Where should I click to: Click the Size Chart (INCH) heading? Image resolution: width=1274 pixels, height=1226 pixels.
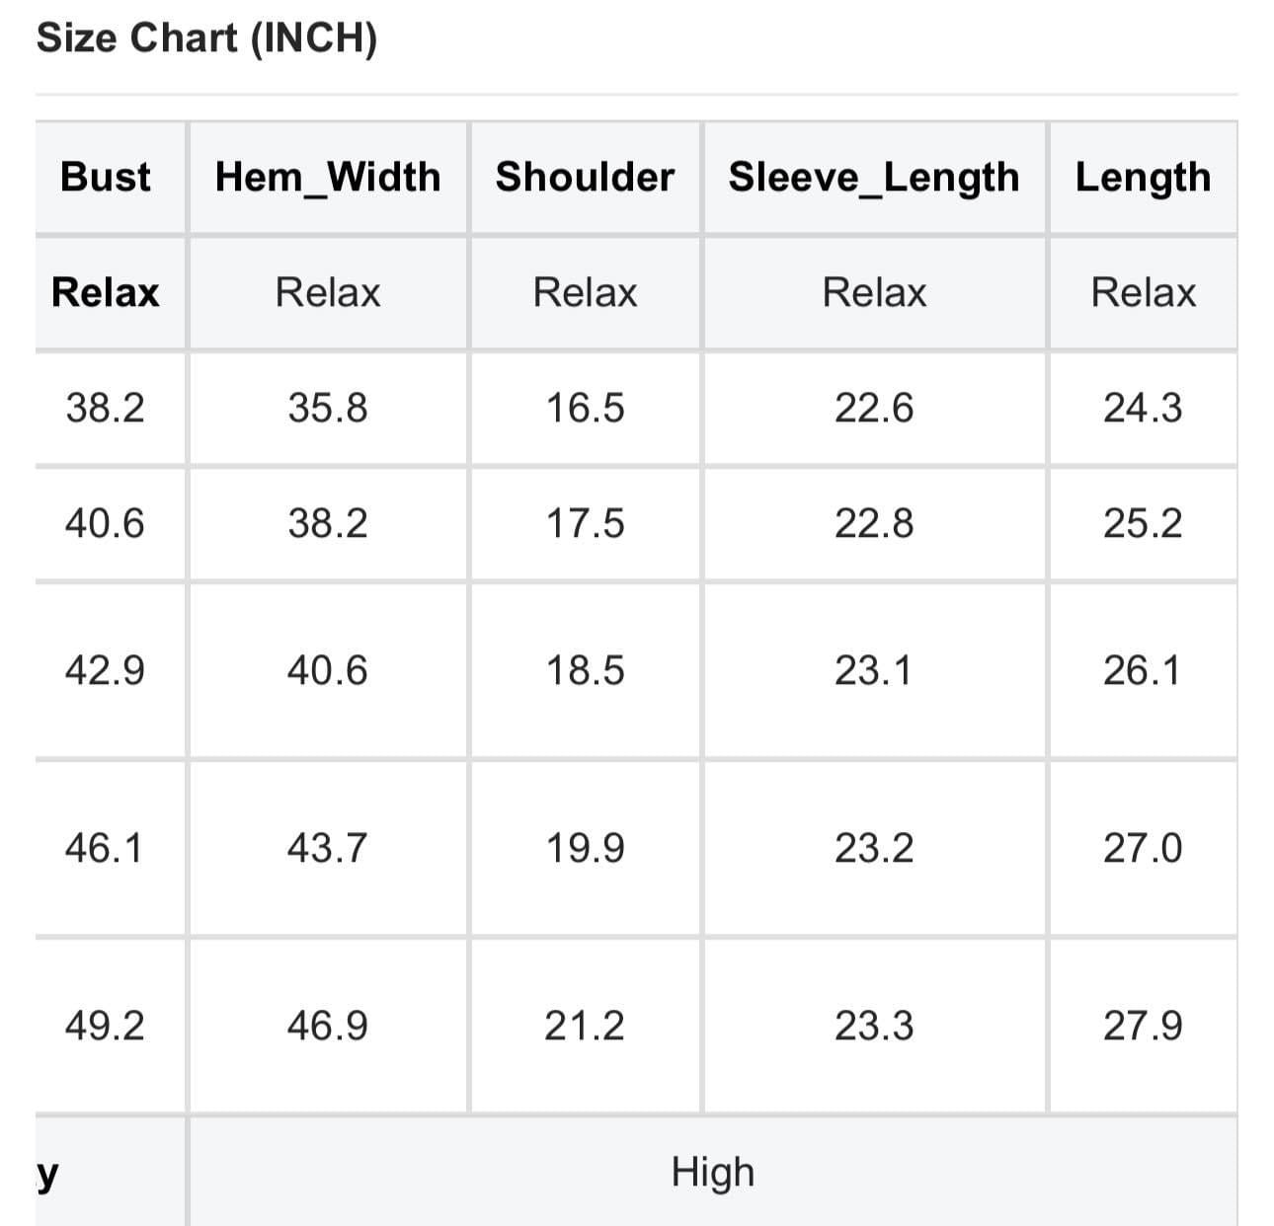[x=206, y=38]
